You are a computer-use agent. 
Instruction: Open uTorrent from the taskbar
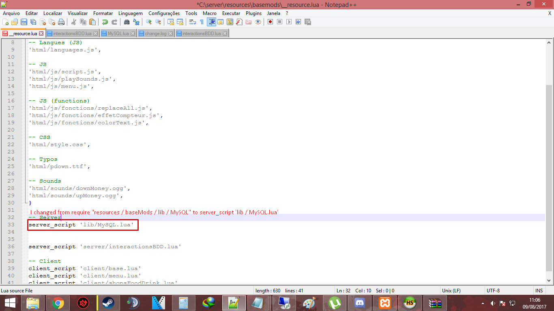click(335, 303)
